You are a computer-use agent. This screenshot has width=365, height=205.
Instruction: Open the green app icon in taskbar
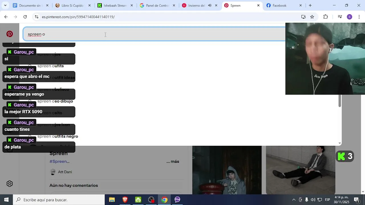[x=138, y=200]
